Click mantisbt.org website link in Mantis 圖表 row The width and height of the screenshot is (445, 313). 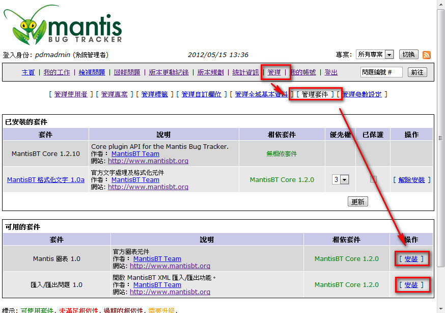pos(170,266)
